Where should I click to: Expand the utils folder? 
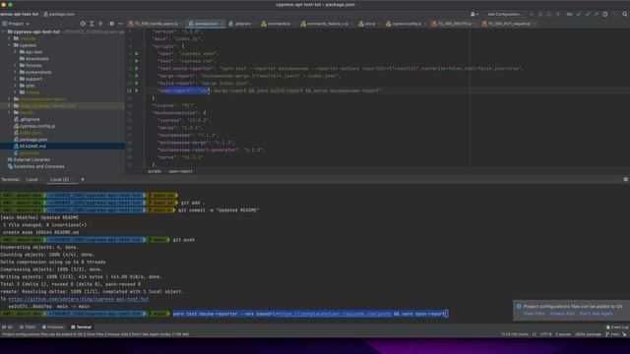tap(16, 86)
